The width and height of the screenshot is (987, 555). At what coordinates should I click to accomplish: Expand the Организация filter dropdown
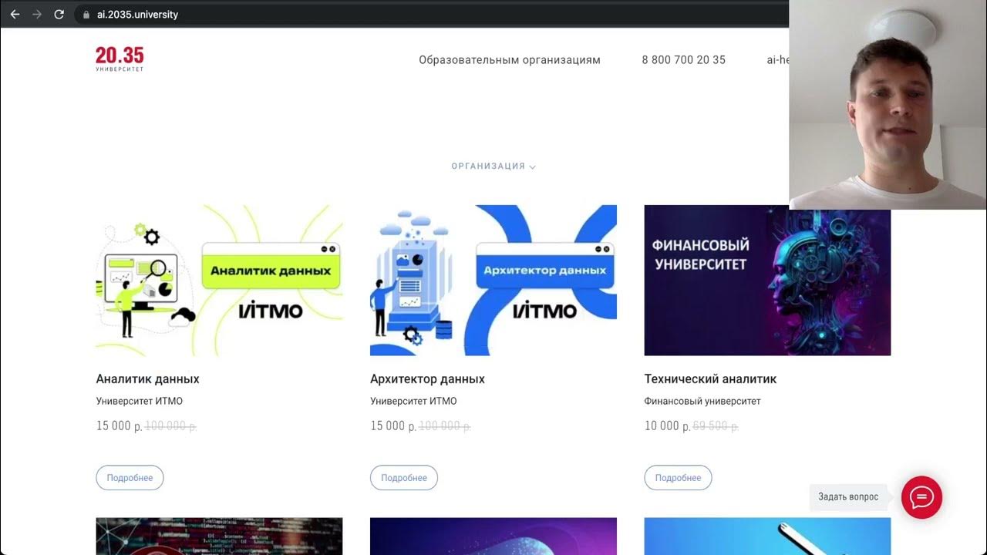493,166
